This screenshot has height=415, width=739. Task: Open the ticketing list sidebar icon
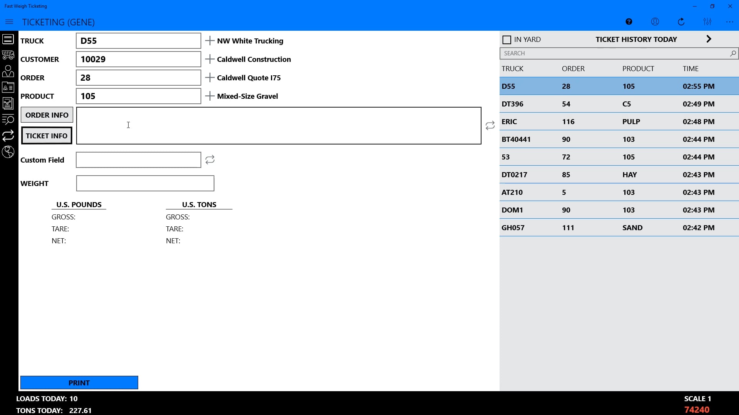[8, 39]
